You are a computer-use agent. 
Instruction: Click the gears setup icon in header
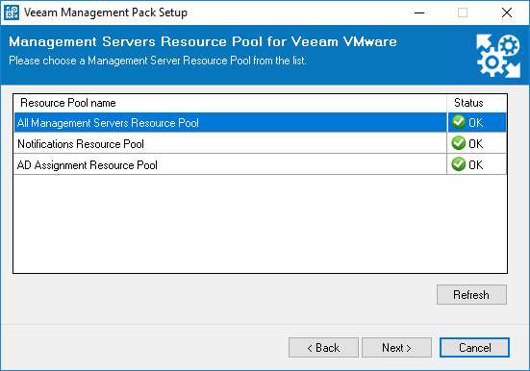(498, 56)
